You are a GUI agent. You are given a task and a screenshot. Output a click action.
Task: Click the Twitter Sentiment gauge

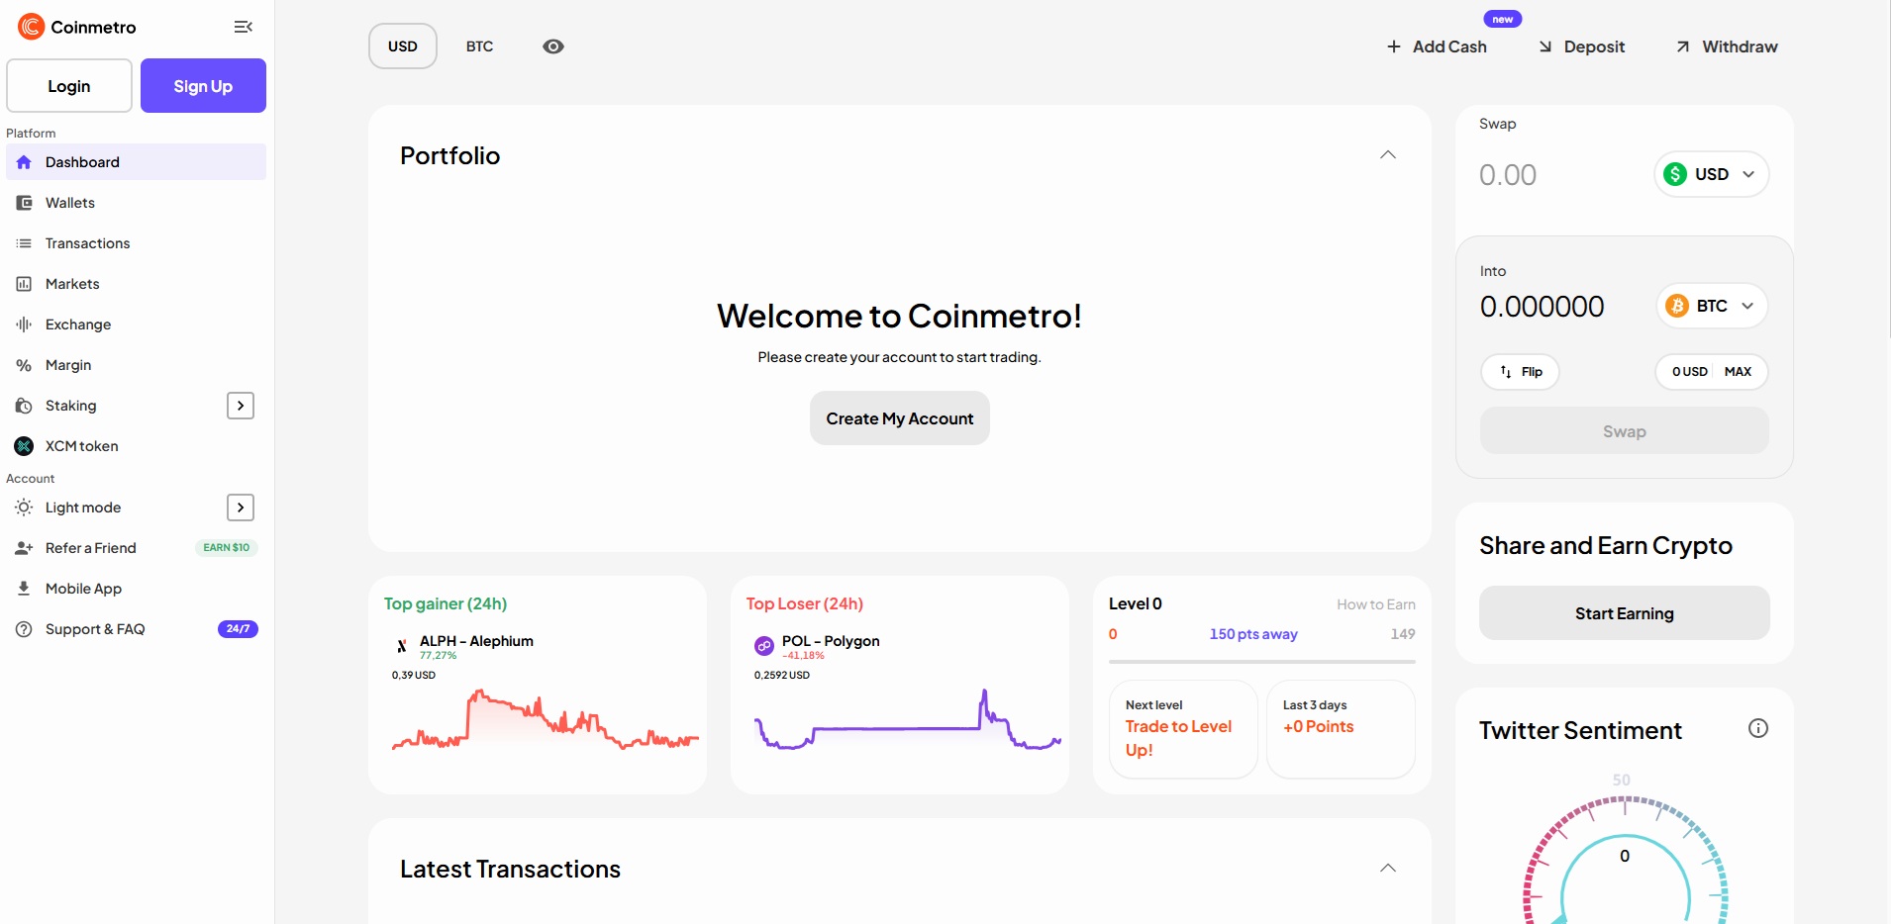click(1625, 858)
